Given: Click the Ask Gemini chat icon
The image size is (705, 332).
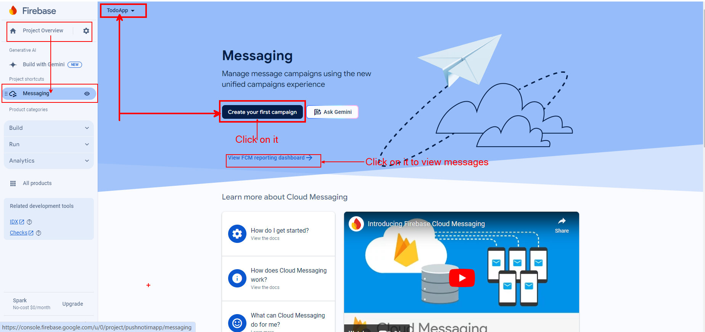Looking at the screenshot, I should (x=317, y=112).
